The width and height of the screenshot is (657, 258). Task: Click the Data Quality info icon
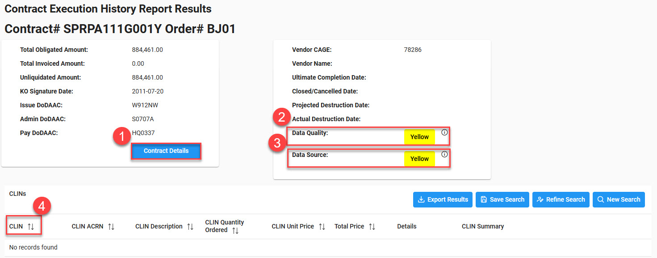(x=444, y=132)
